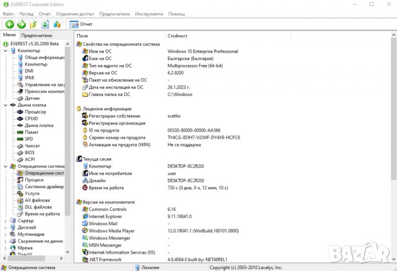Open the Услуги services tree item
397x271 pixels.
click(x=33, y=193)
